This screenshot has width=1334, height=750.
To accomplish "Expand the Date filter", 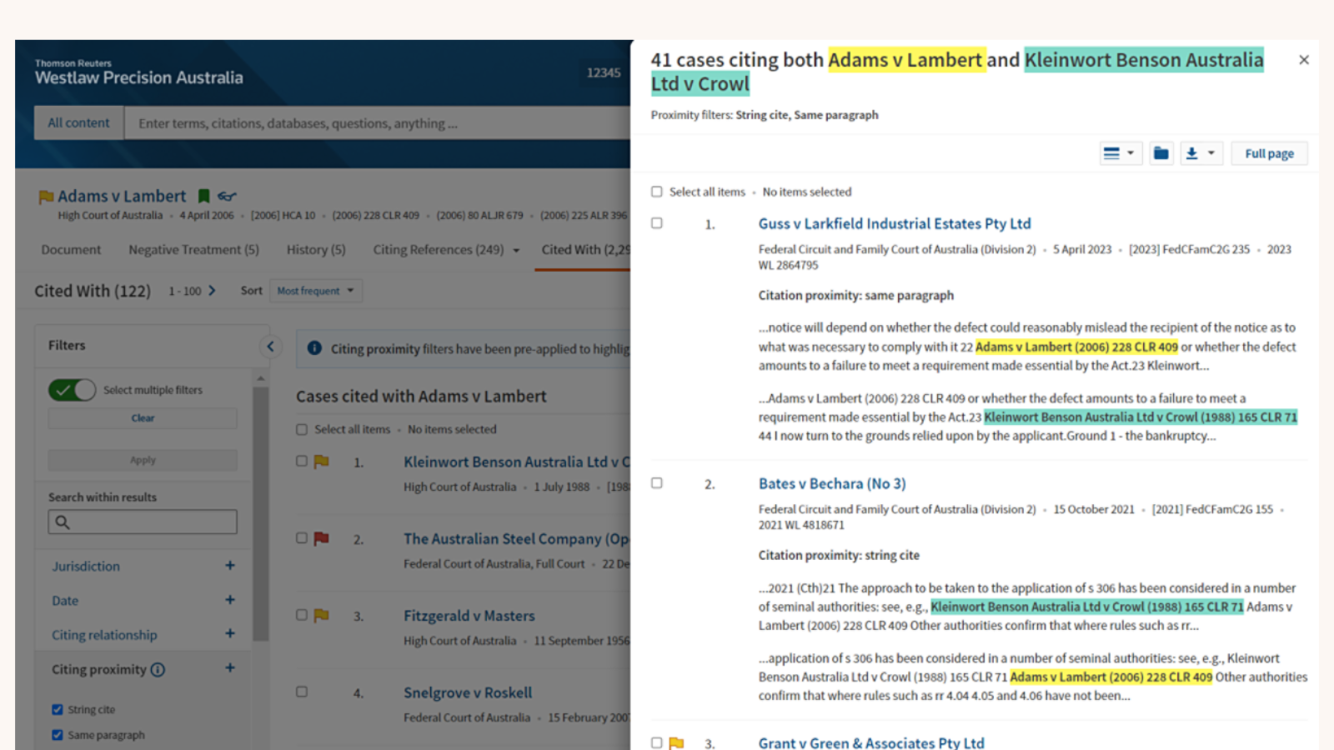I will click(229, 600).
